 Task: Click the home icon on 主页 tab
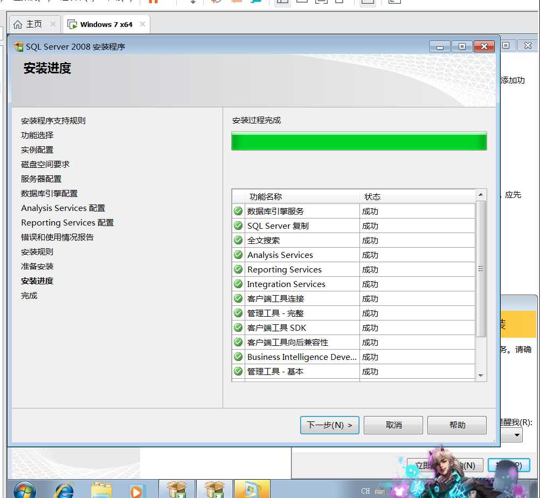(18, 24)
